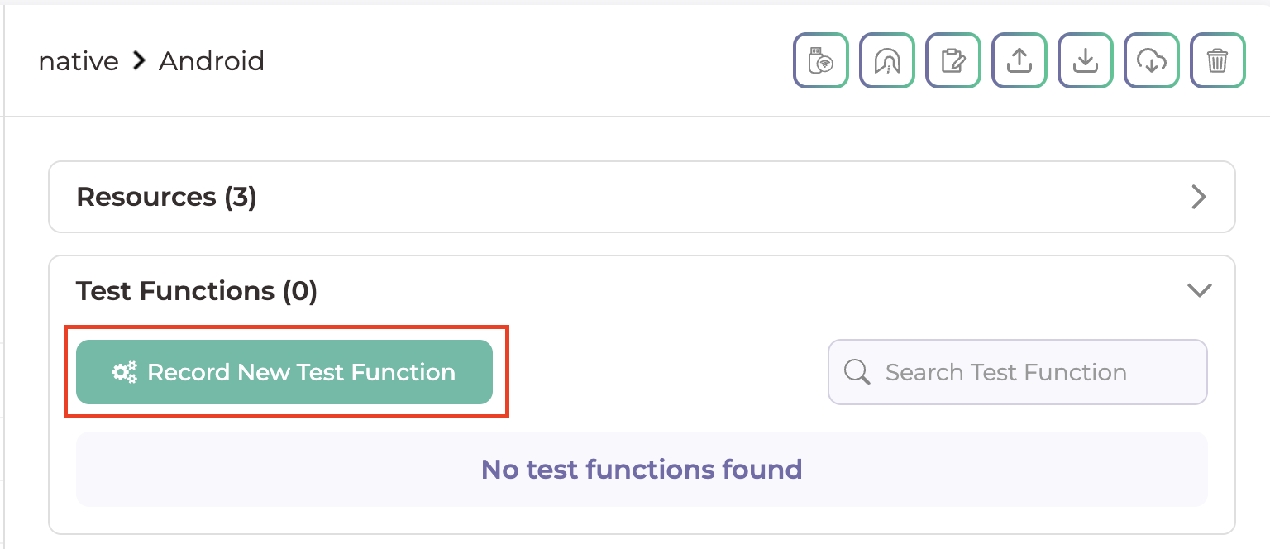Click the Resources (3) header title
Screen dimensions: 1270x549
[166, 197]
